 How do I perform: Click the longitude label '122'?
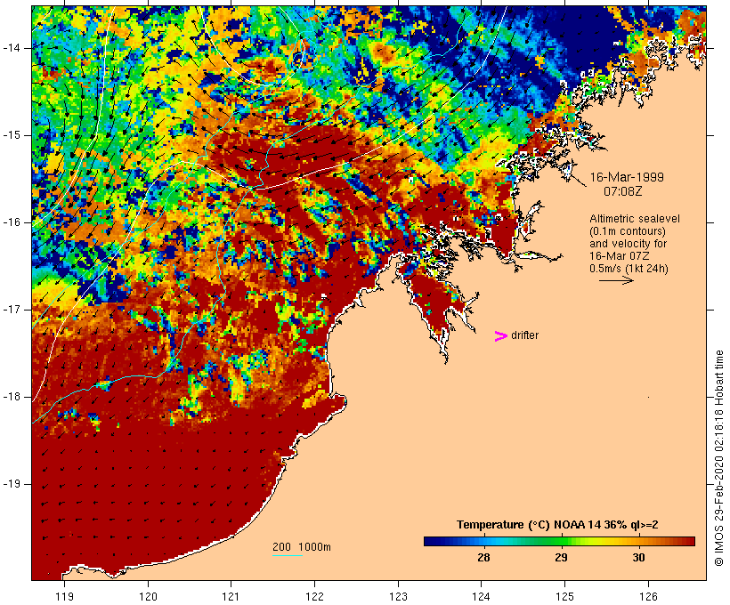click(x=315, y=596)
